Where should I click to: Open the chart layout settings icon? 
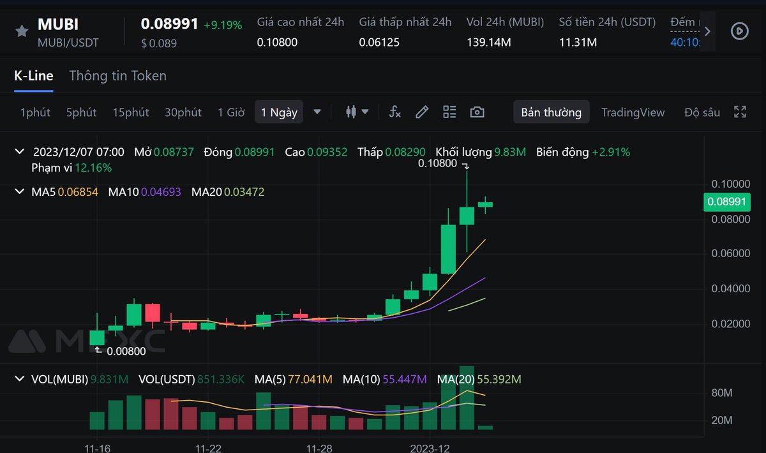click(449, 112)
